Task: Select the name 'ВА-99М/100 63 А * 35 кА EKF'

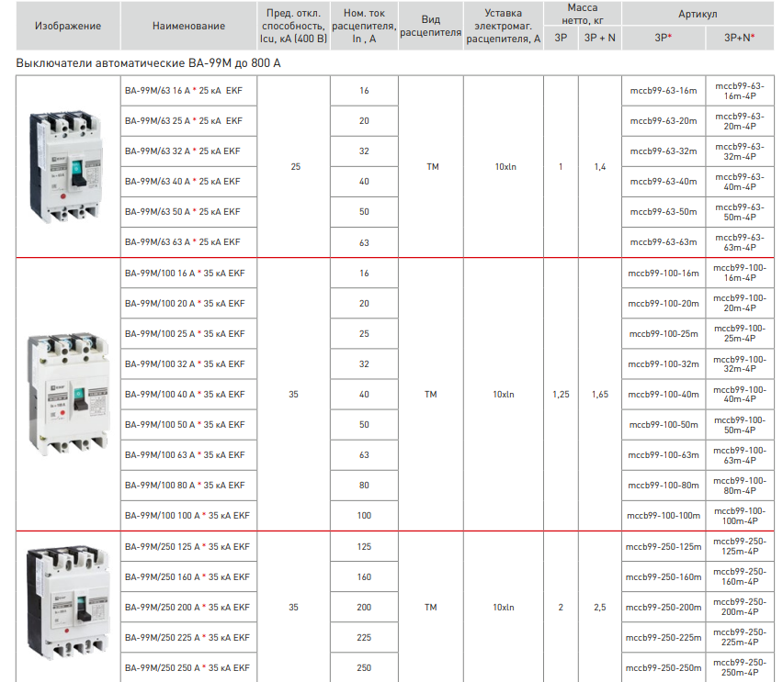Action: click(x=185, y=455)
